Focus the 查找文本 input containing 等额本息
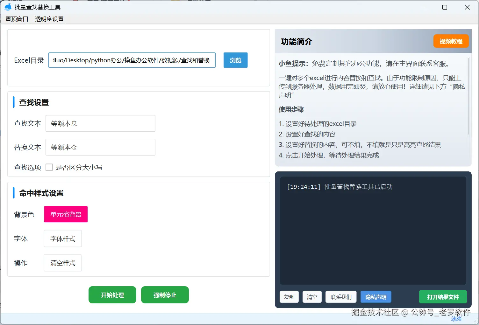Screen dimensions: 479x325 point(100,123)
